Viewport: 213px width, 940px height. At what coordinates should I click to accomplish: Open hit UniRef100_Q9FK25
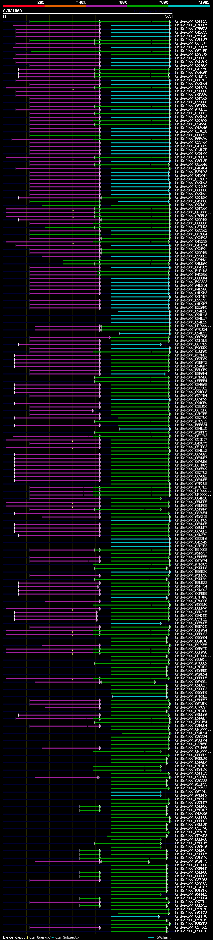click(x=191, y=22)
